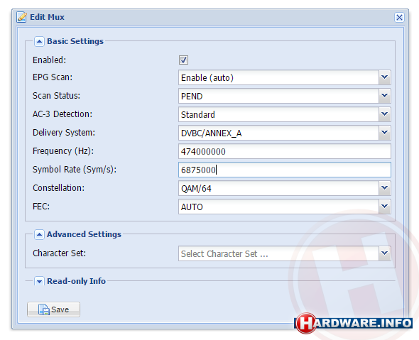Open the Constellation dropdown arrow
The image size is (419, 340).
tap(384, 188)
